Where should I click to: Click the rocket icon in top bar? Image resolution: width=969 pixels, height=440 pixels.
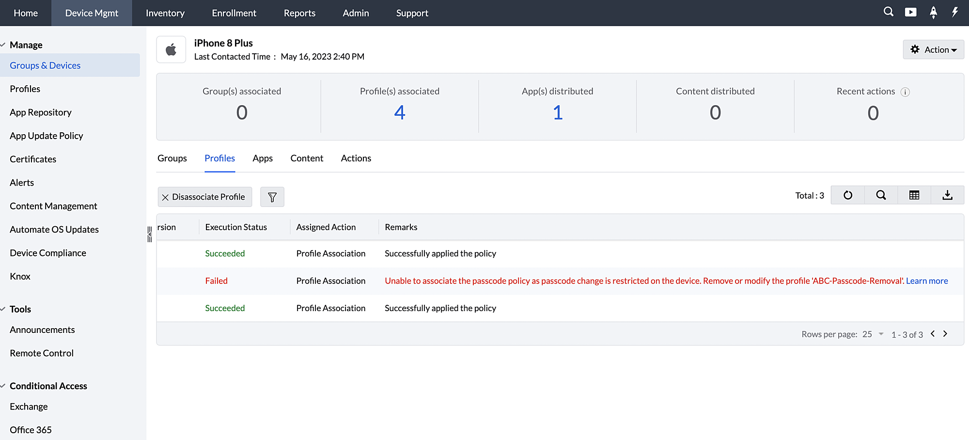tap(933, 12)
